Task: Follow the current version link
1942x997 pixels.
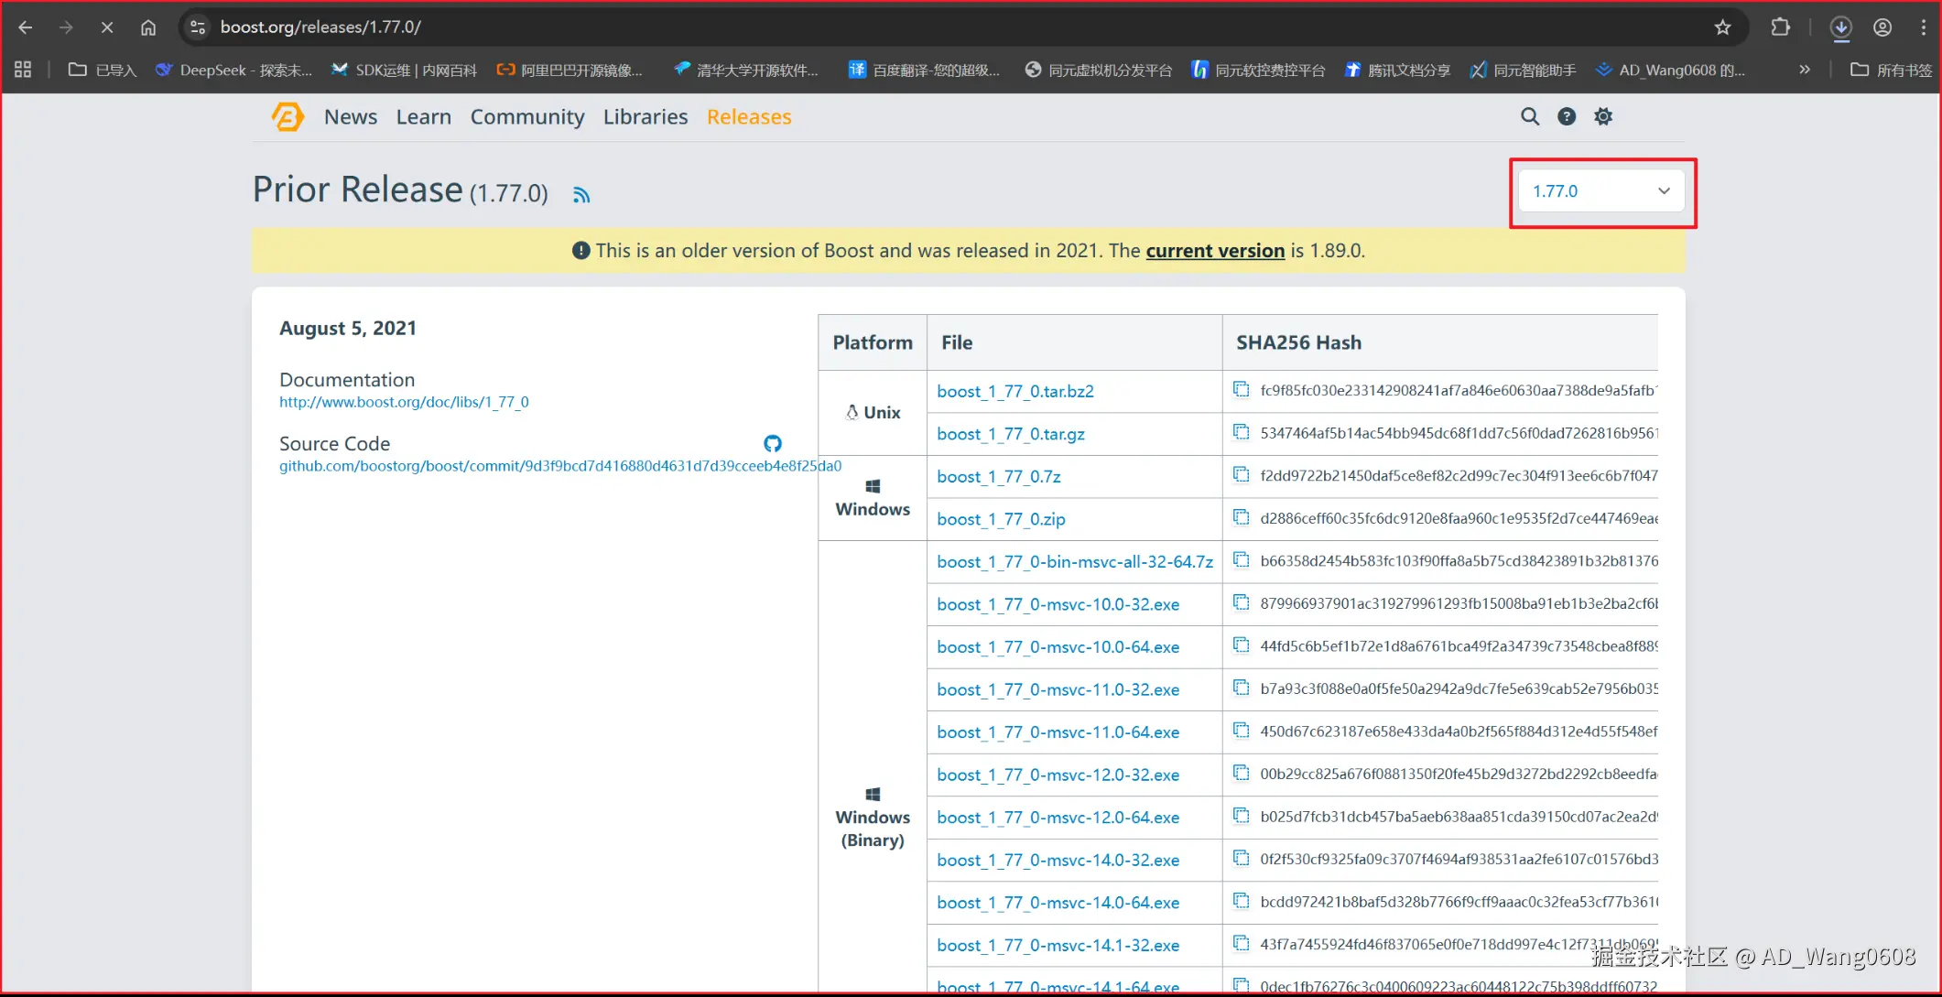Action: click(x=1215, y=251)
